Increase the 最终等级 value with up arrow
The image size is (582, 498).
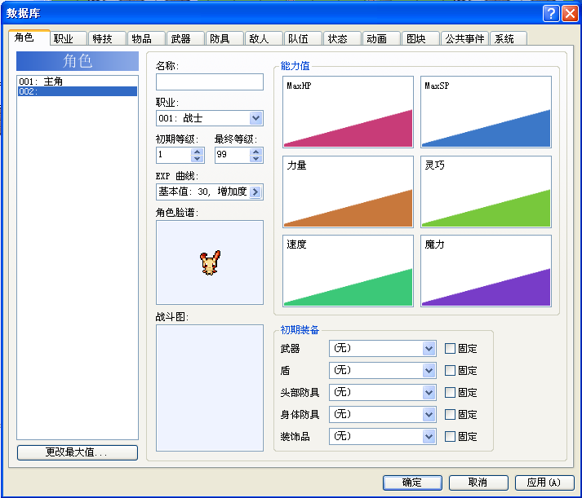coord(256,151)
